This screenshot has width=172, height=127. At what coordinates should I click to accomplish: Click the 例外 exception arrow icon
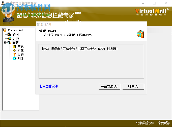(14, 59)
